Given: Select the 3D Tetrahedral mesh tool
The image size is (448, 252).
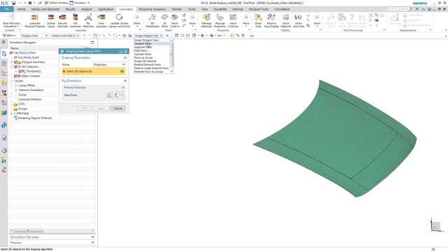Looking at the screenshot, I should (152, 21).
